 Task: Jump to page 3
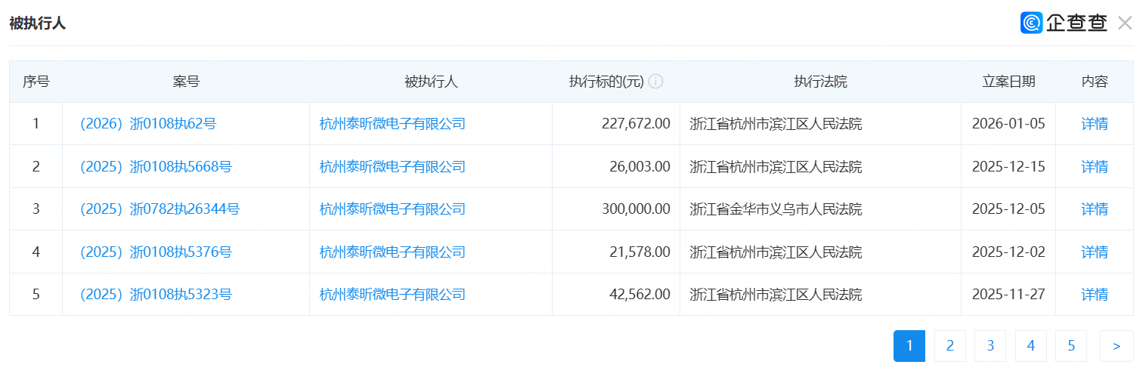click(990, 346)
